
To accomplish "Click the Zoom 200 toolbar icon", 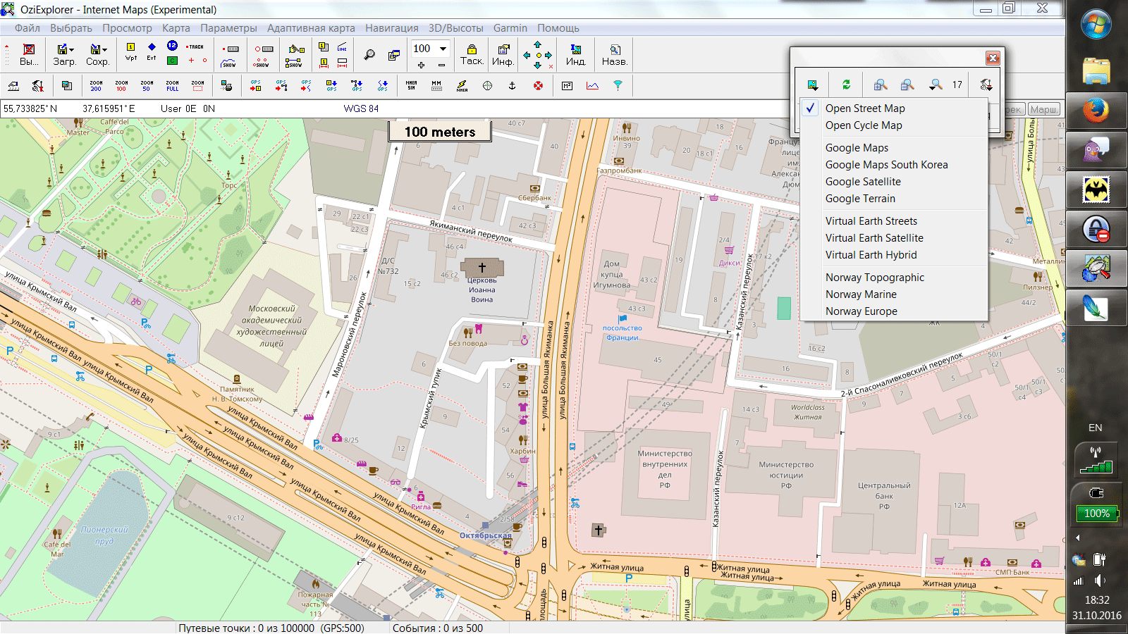I will [96, 86].
